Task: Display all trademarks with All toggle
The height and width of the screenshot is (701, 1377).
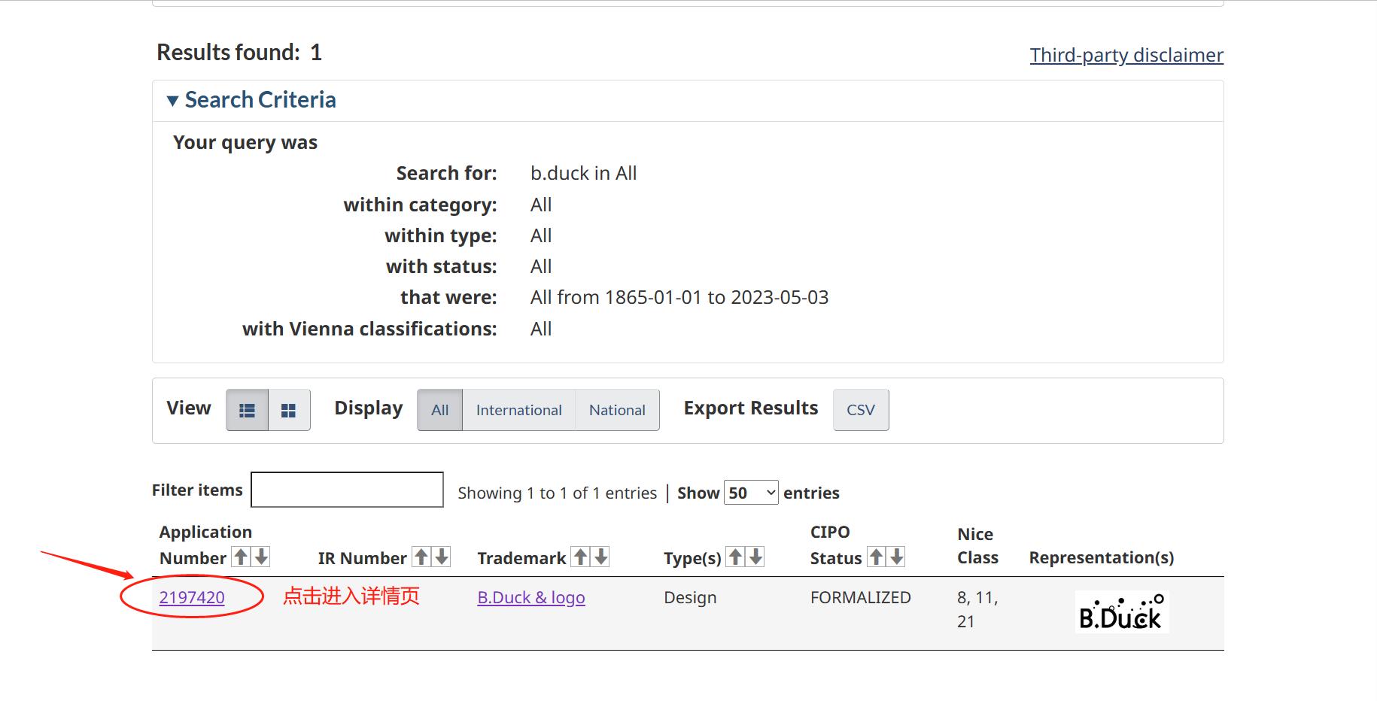Action: click(439, 410)
